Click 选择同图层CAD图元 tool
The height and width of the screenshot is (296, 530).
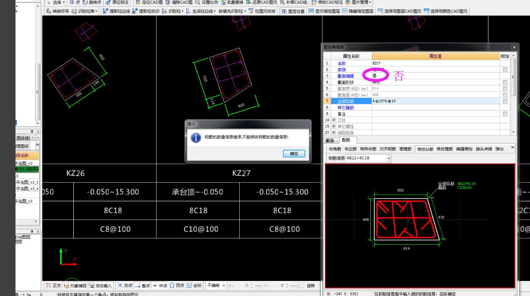point(400,11)
